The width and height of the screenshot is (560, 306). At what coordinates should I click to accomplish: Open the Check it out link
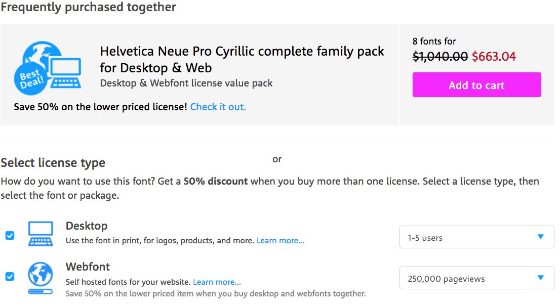tap(218, 107)
